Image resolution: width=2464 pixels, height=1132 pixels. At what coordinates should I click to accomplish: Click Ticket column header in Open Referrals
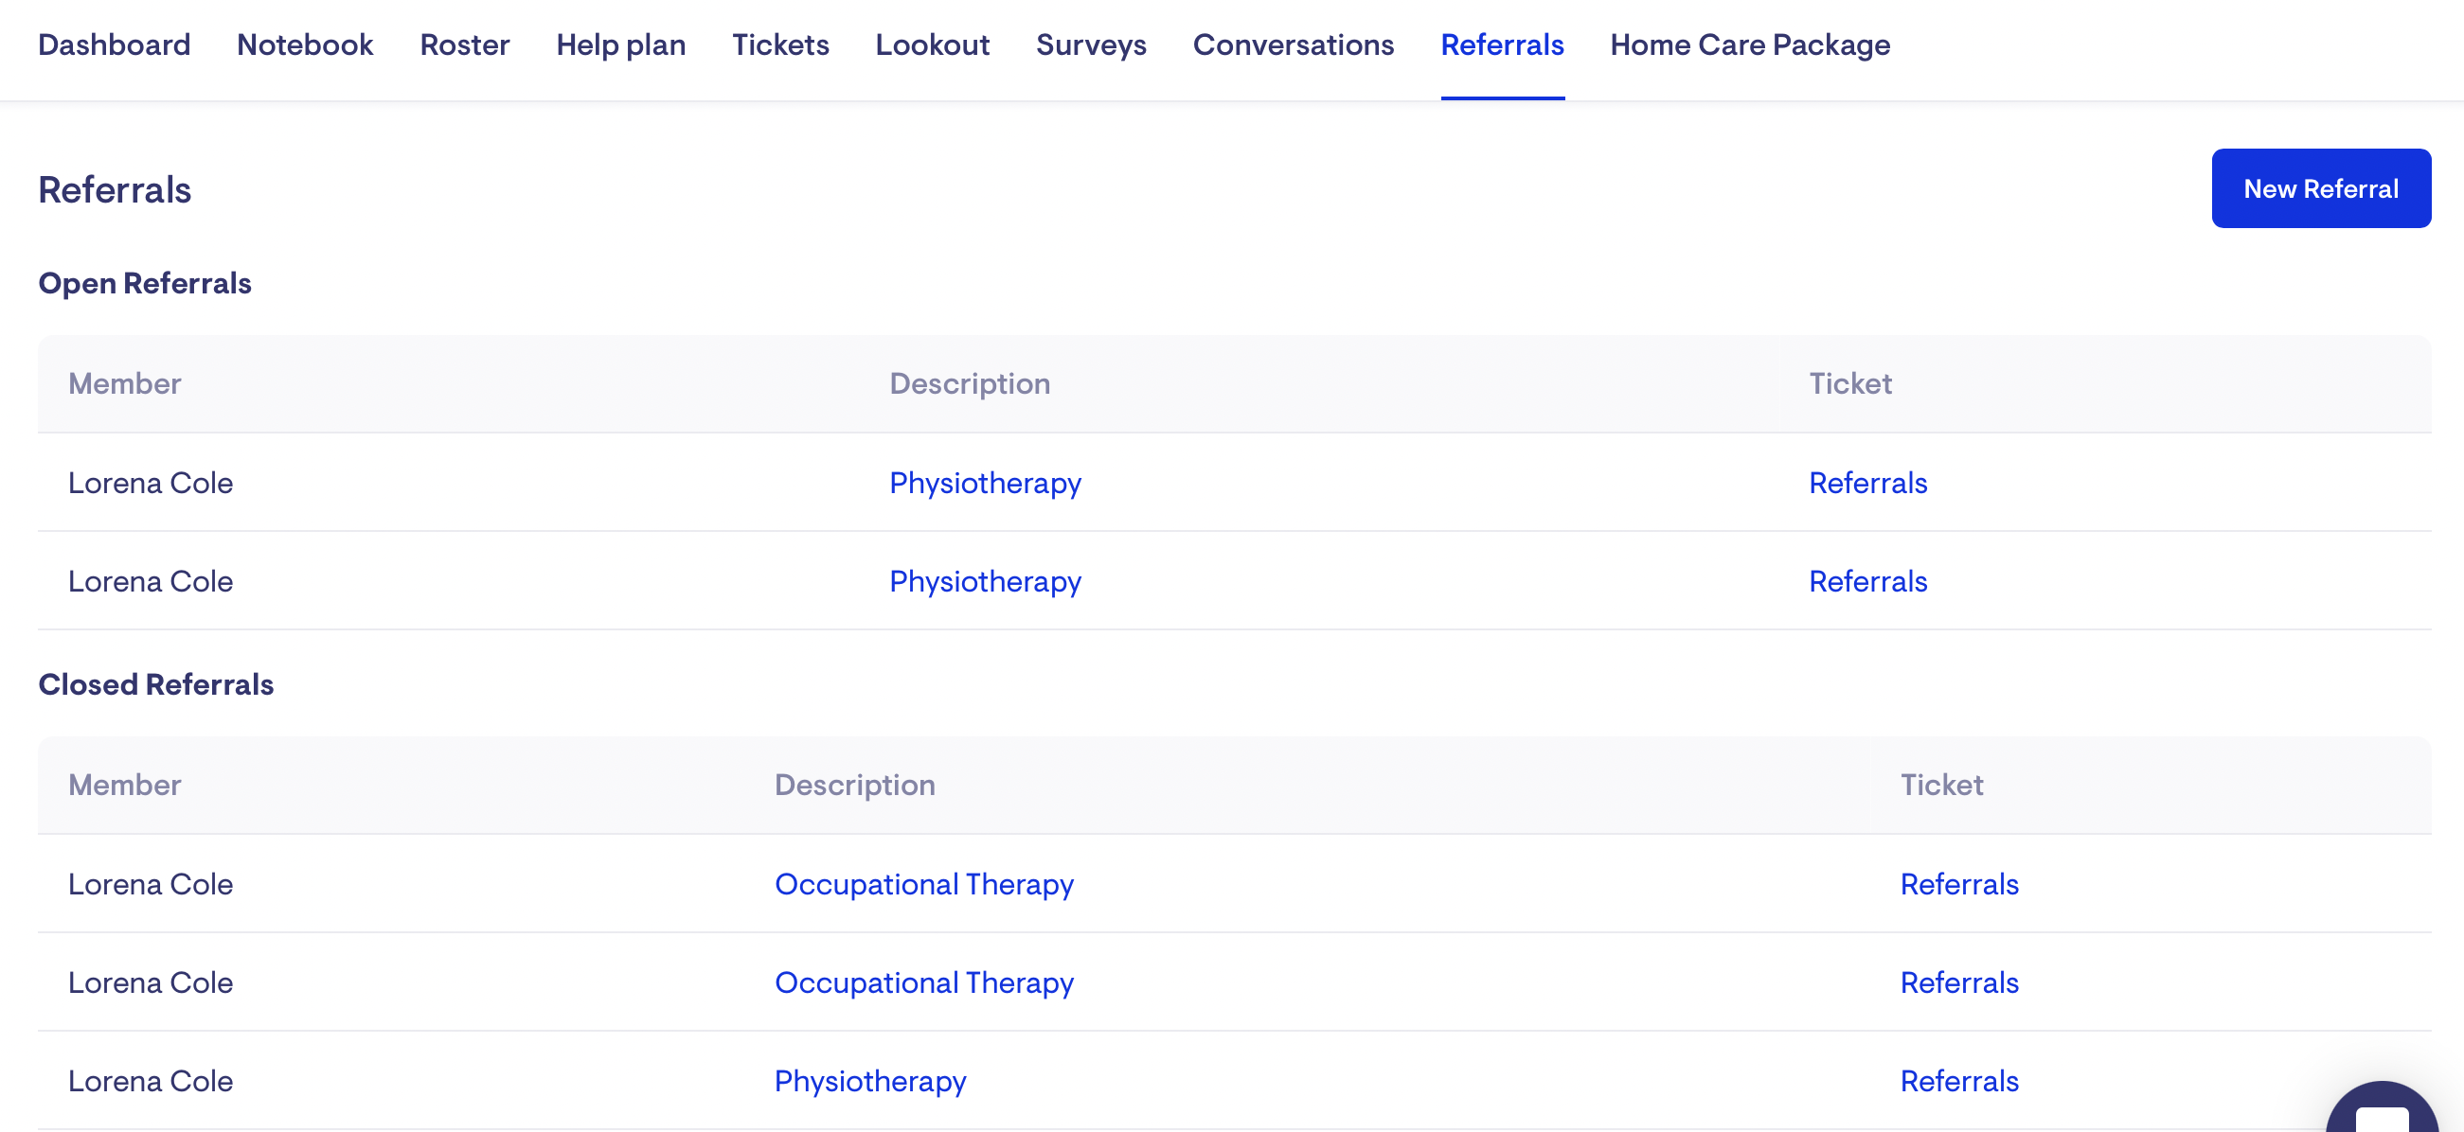coord(1850,383)
